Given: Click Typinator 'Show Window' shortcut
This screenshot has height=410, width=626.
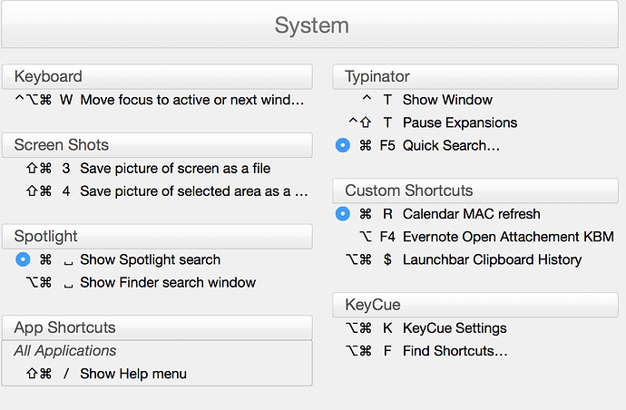Looking at the screenshot, I should pyautogui.click(x=447, y=100).
